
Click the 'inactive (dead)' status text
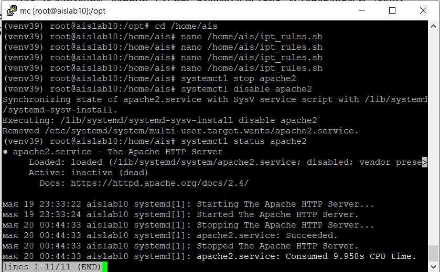tap(110, 173)
